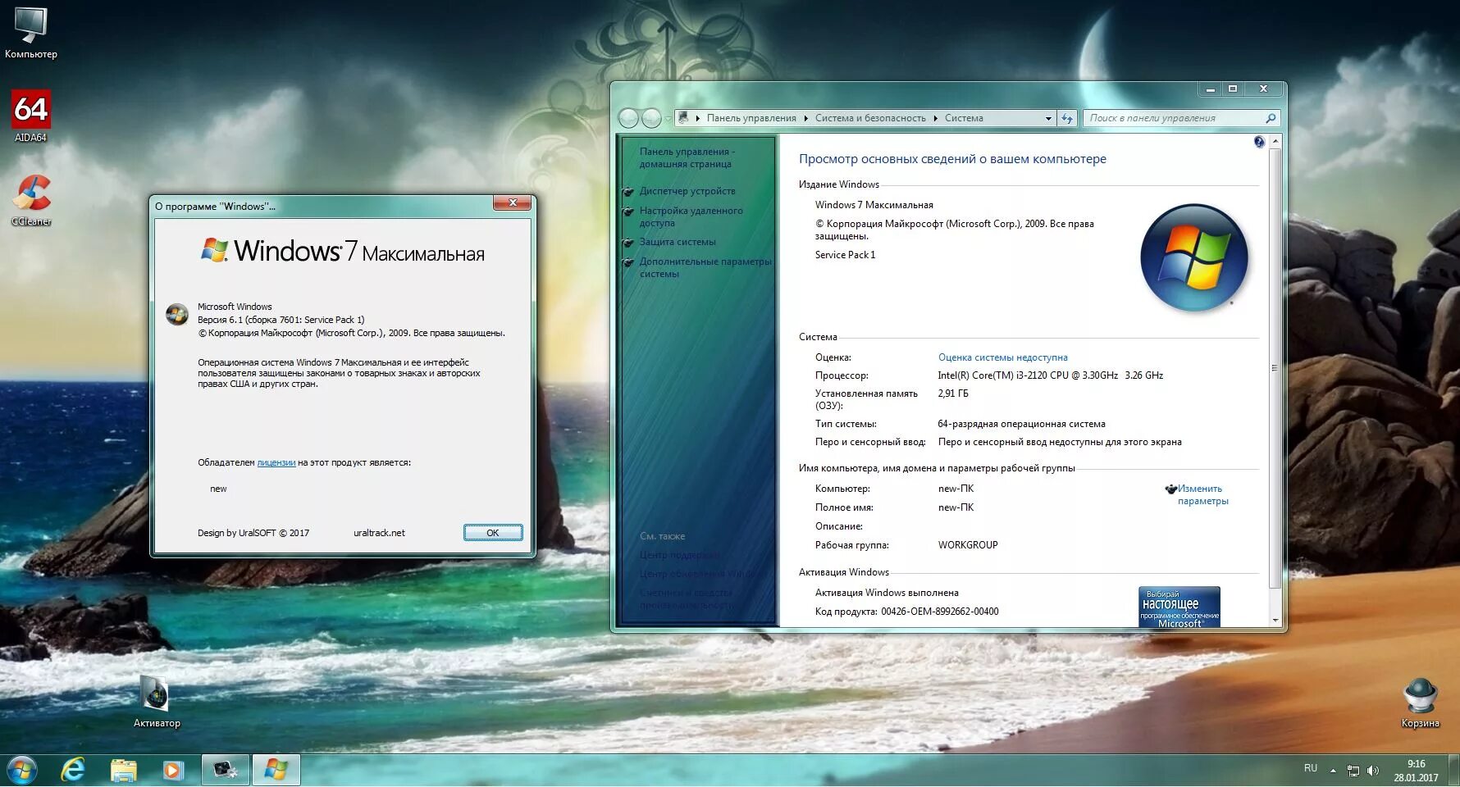
Task: Open Панель управления - домашняя страница link
Action: (x=687, y=157)
